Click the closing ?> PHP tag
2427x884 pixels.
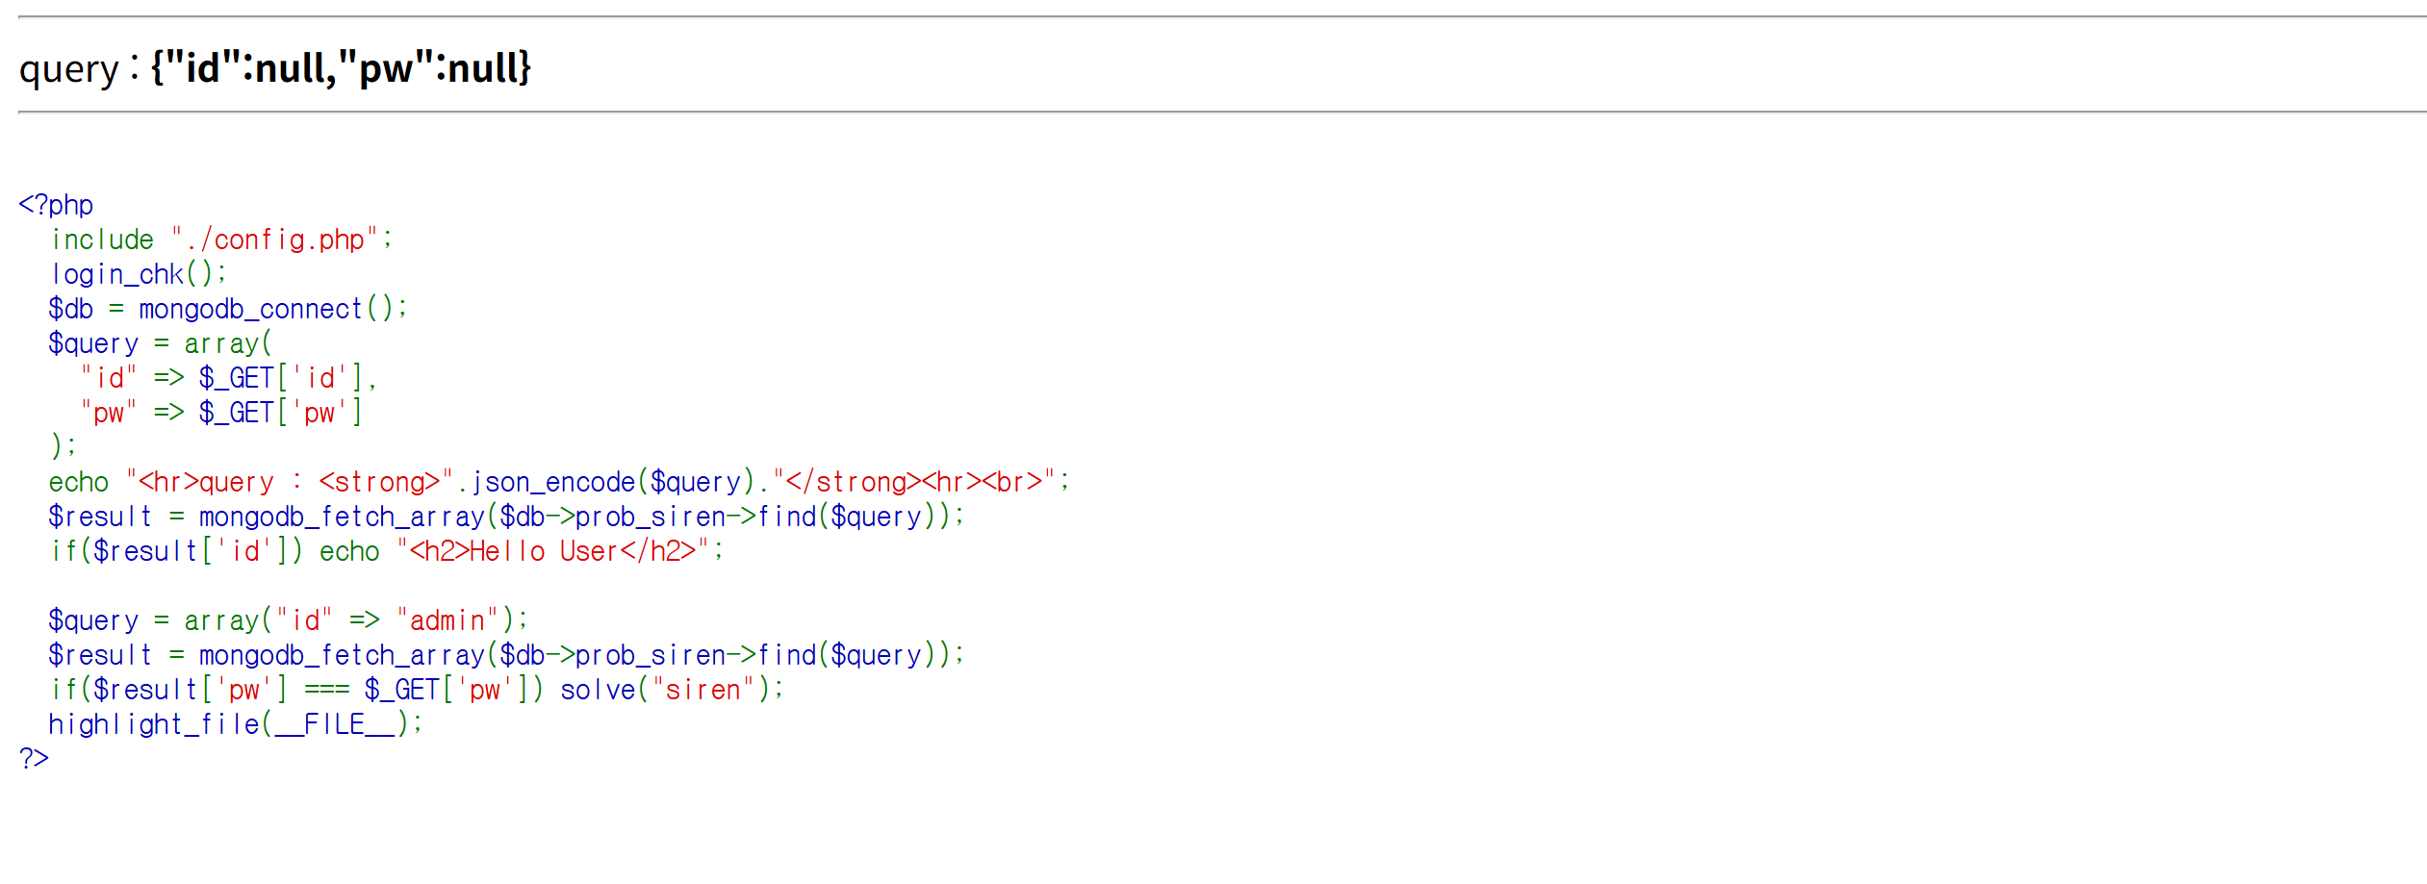pyautogui.click(x=34, y=759)
